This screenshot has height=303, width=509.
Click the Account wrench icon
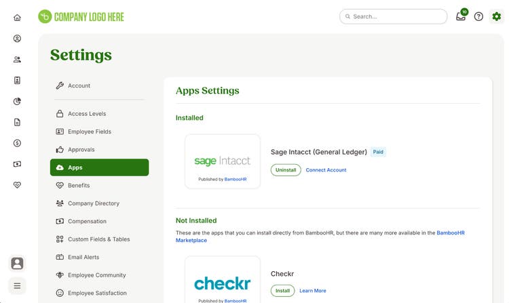coord(60,85)
